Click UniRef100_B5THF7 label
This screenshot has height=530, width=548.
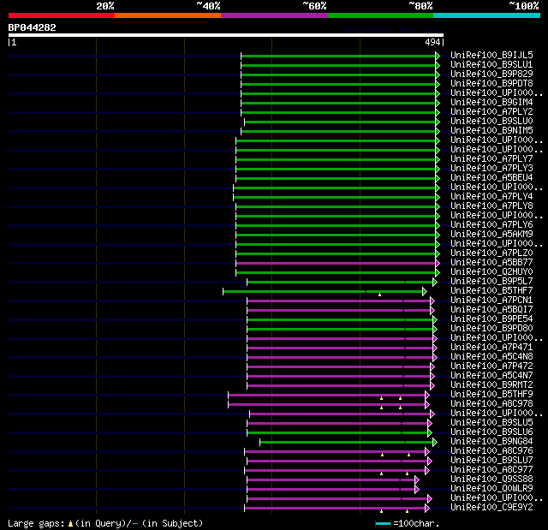(491, 291)
